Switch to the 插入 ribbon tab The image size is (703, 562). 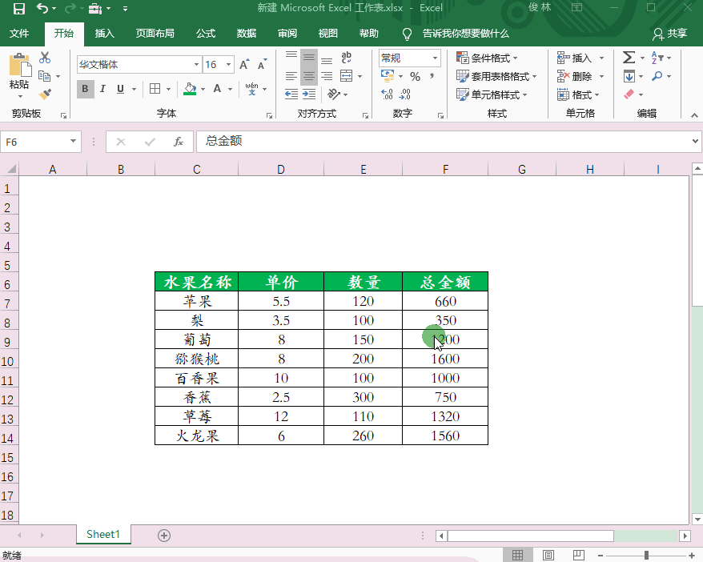tap(104, 34)
